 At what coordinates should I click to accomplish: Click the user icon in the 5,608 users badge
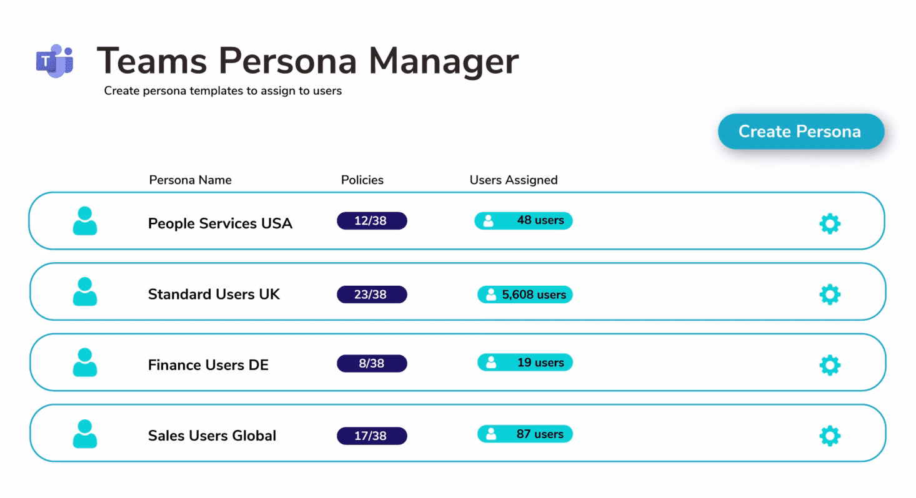pyautogui.click(x=490, y=294)
